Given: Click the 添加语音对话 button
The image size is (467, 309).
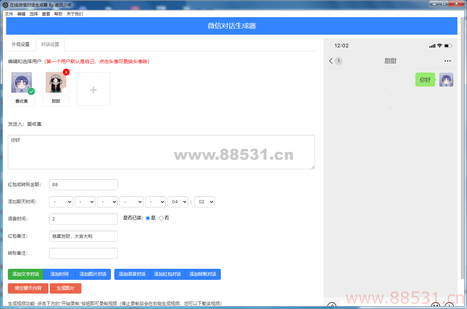Looking at the screenshot, I should [x=132, y=274].
